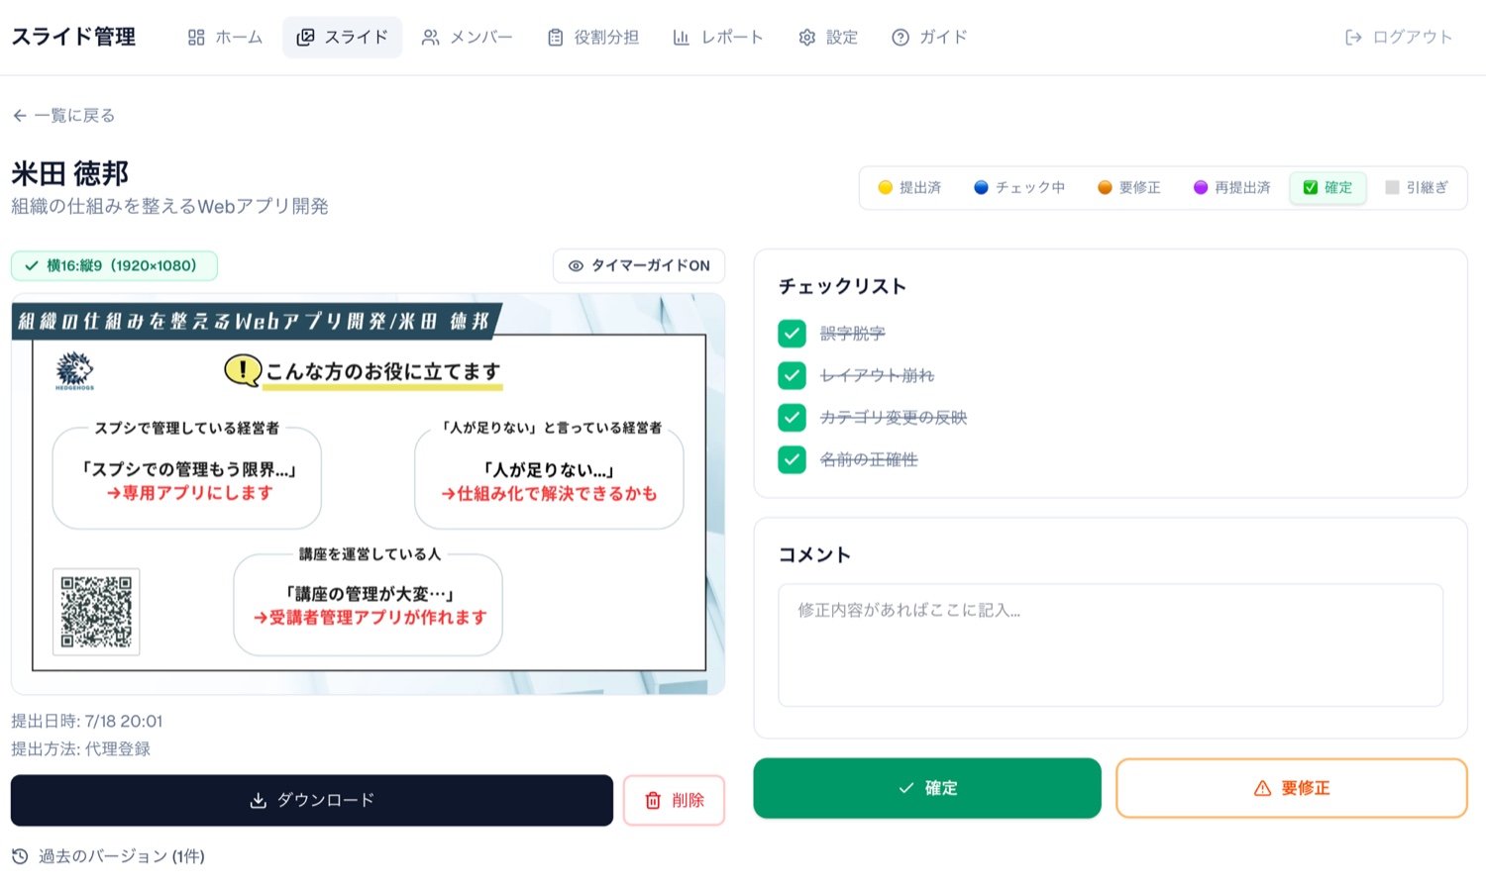Image resolution: width=1486 pixels, height=888 pixels.
Task: Click the warning triangle icon on 要修正 button
Action: 1262,788
